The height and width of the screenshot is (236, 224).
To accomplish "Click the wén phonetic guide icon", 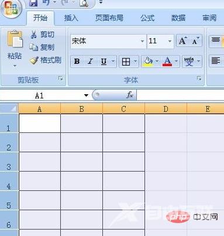I will (x=189, y=61).
